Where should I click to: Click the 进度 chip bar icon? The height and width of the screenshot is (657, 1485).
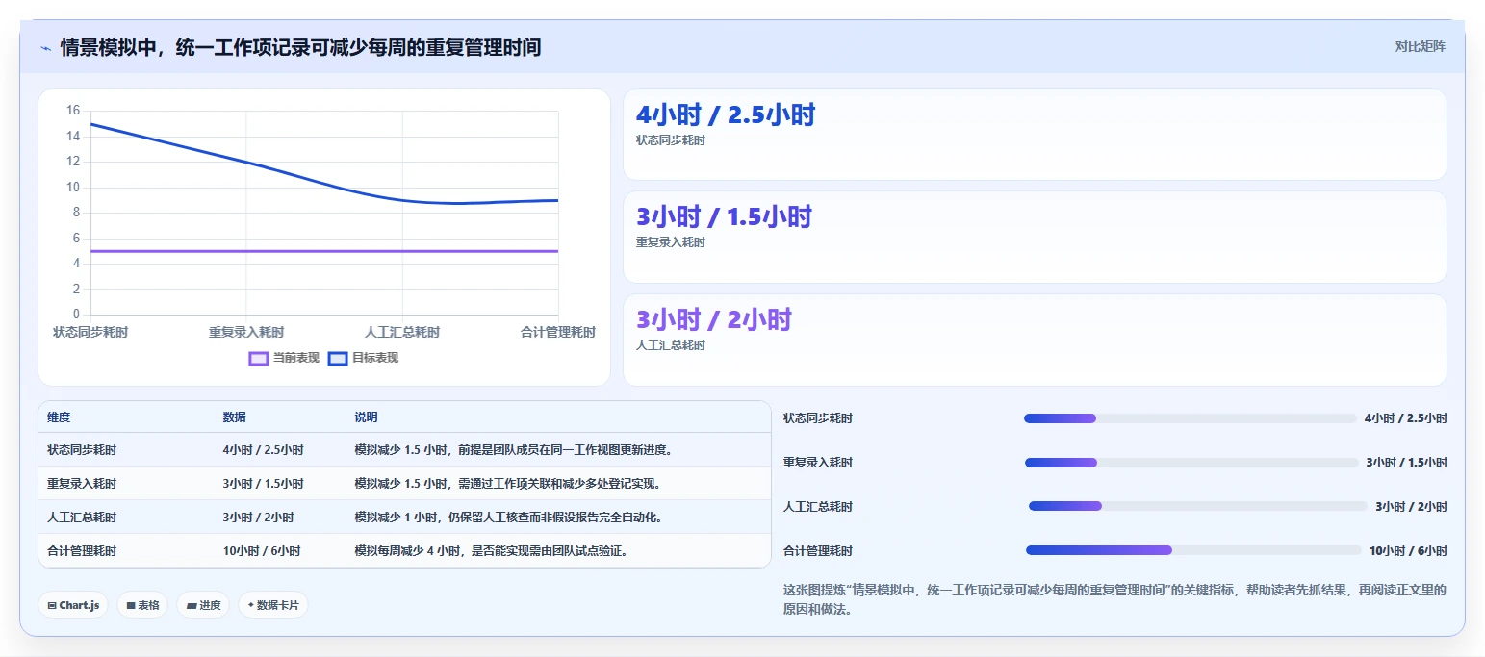tap(192, 605)
